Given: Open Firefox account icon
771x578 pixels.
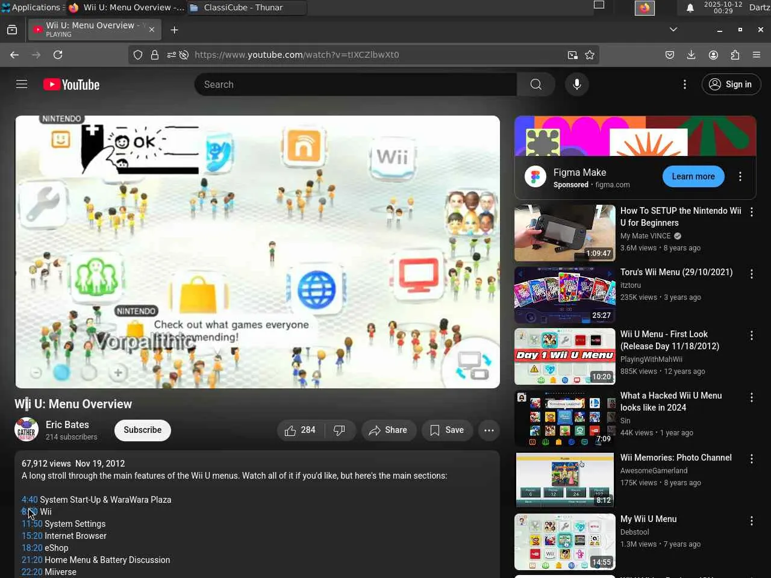Looking at the screenshot, I should [713, 55].
